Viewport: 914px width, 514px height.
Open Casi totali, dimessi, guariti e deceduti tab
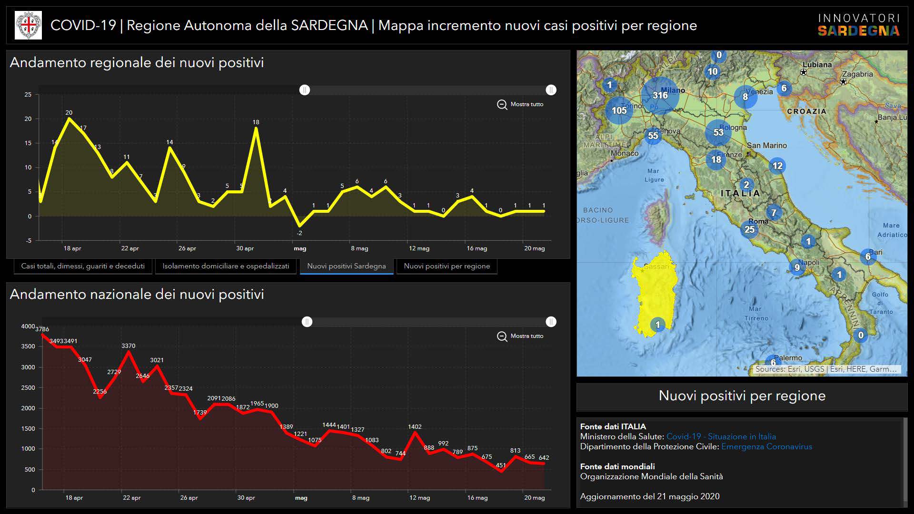[x=83, y=266]
